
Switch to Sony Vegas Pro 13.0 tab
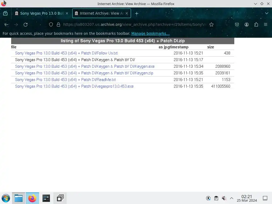pos(42,13)
